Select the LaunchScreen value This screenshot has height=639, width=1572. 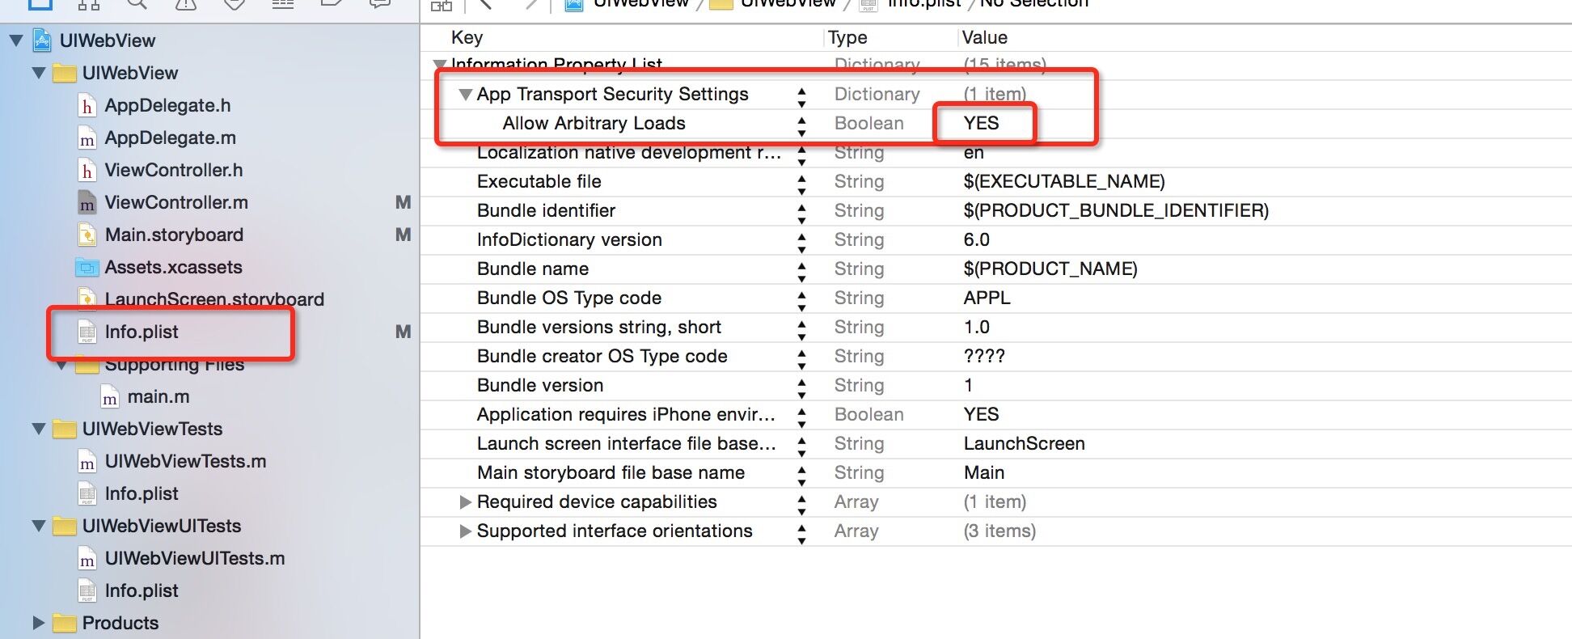1024,443
